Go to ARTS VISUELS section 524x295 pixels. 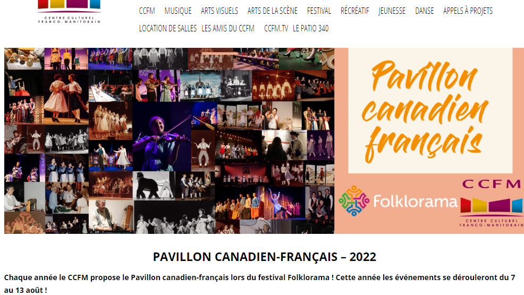(219, 11)
